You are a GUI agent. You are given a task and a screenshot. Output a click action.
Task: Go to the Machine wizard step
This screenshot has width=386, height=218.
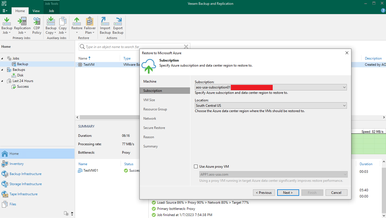150,81
